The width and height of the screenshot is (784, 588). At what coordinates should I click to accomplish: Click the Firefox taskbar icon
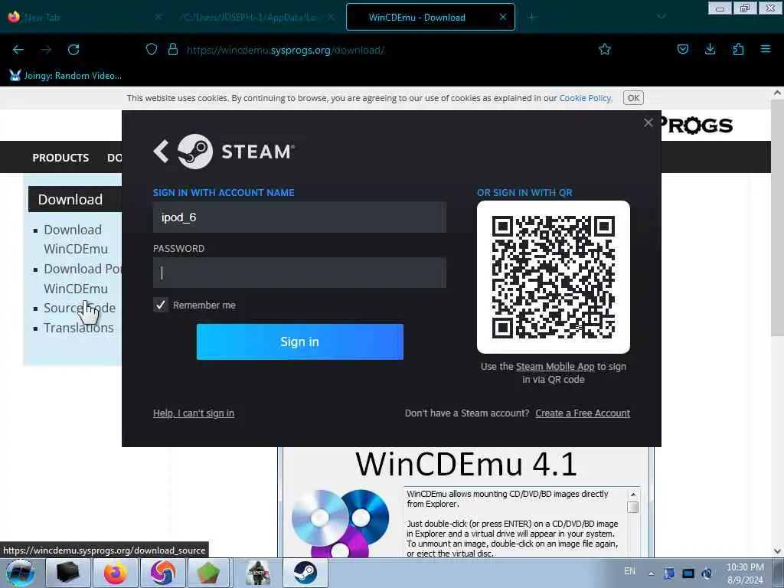click(x=115, y=573)
